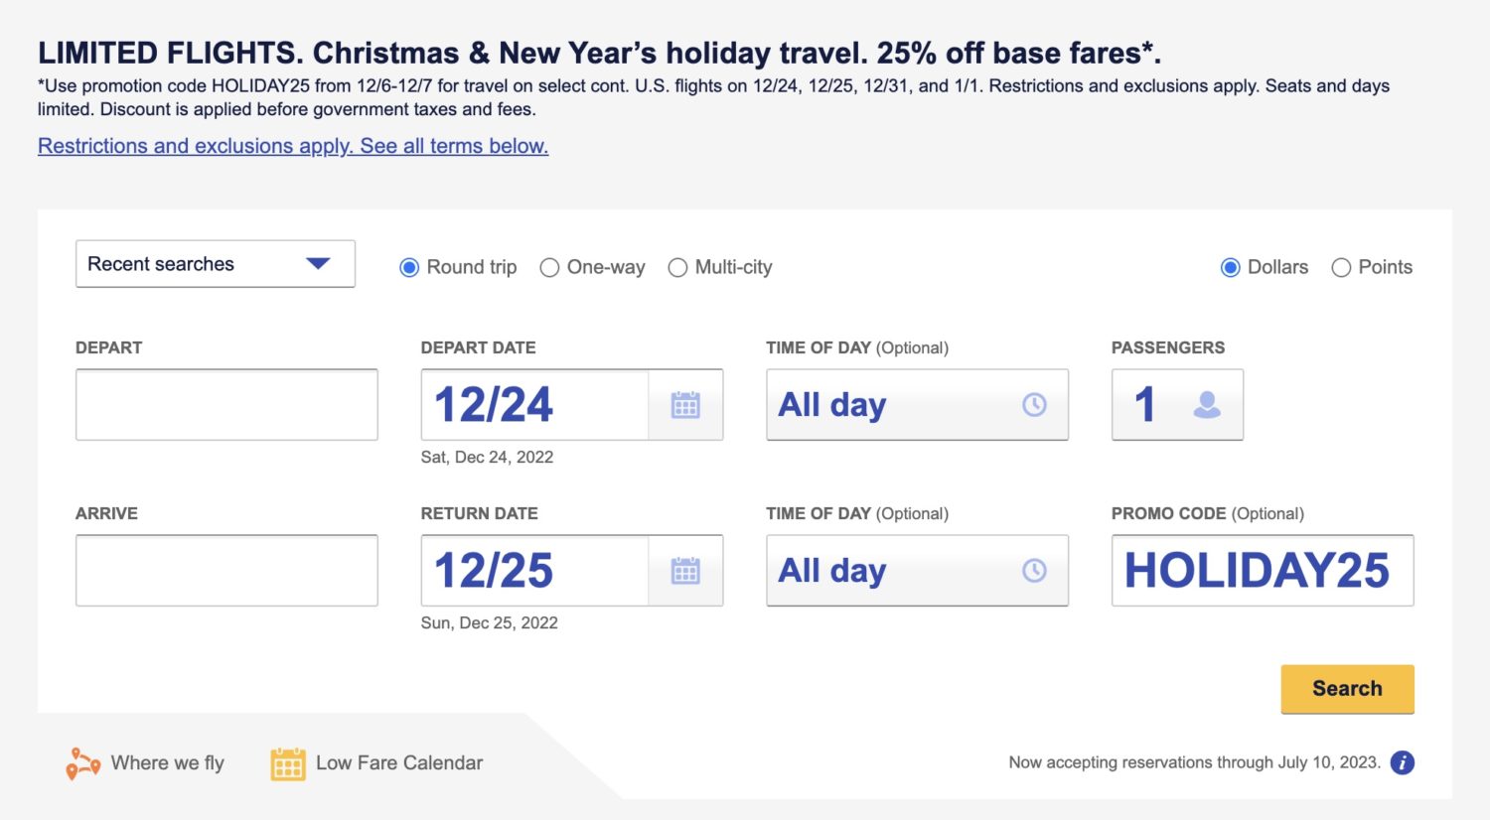This screenshot has width=1490, height=820.
Task: Open Where we fly via the map pin icon
Action: pyautogui.click(x=83, y=762)
